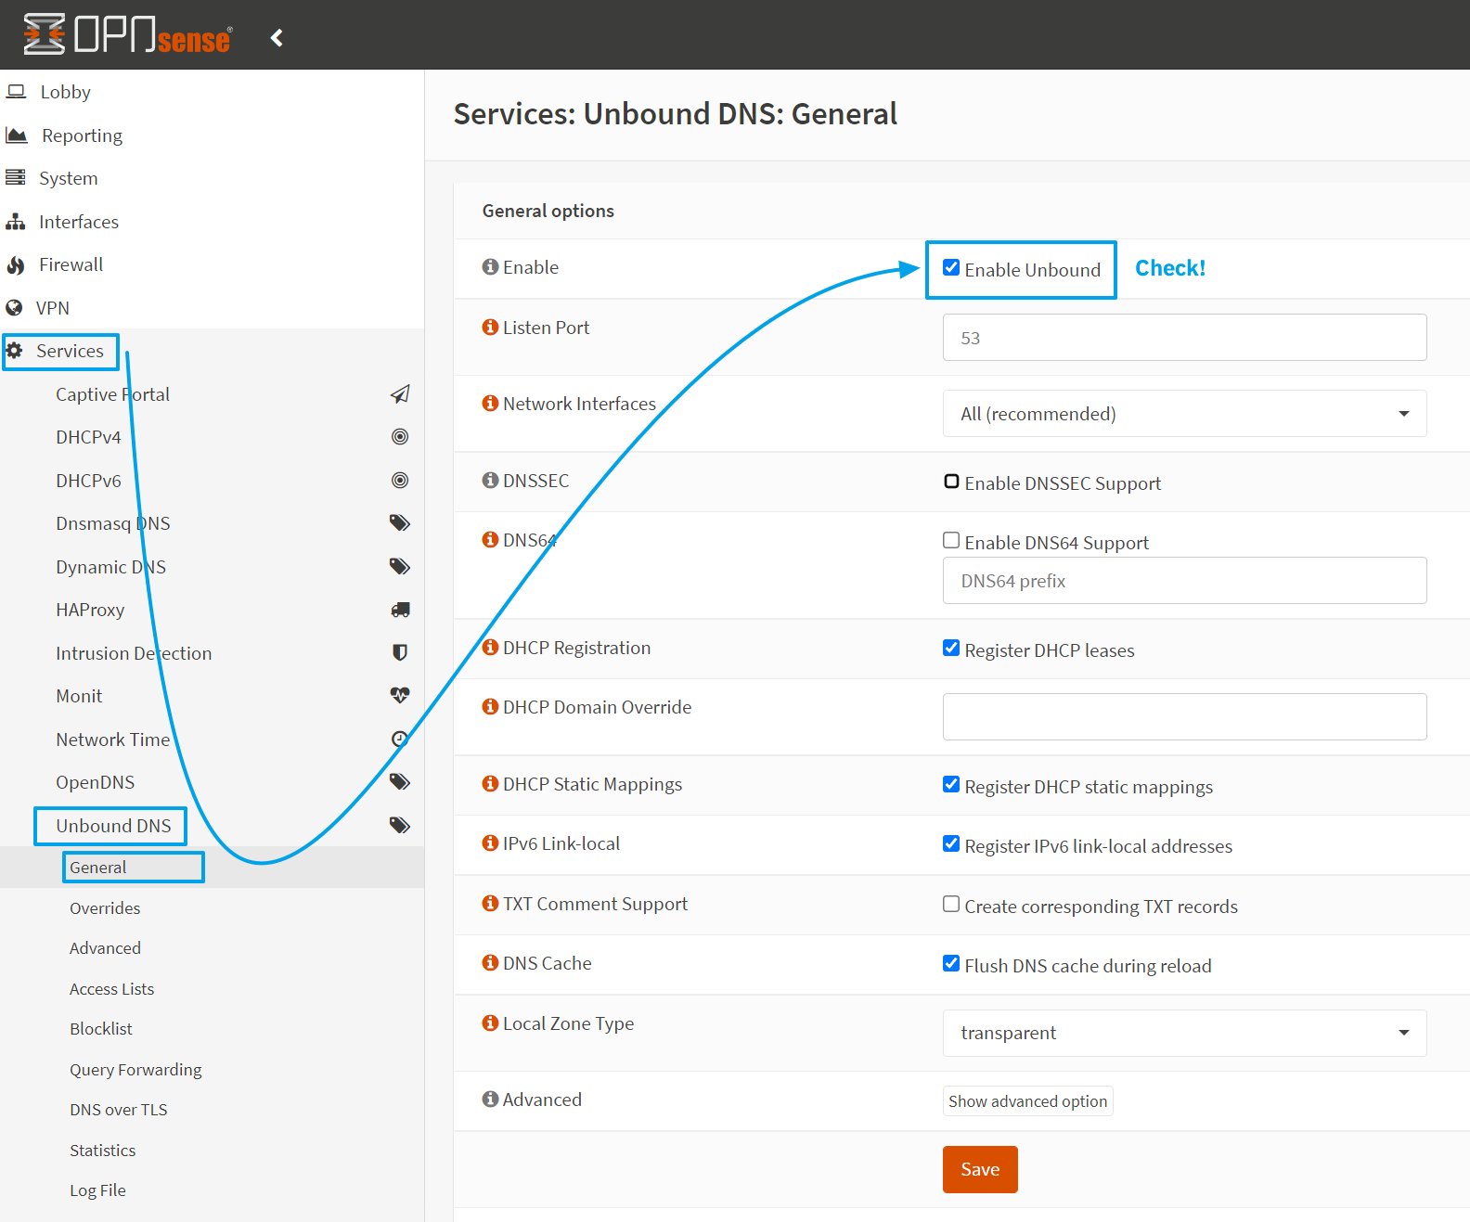Toggle Register DHCP leases checkbox
1470x1222 pixels.
click(951, 648)
